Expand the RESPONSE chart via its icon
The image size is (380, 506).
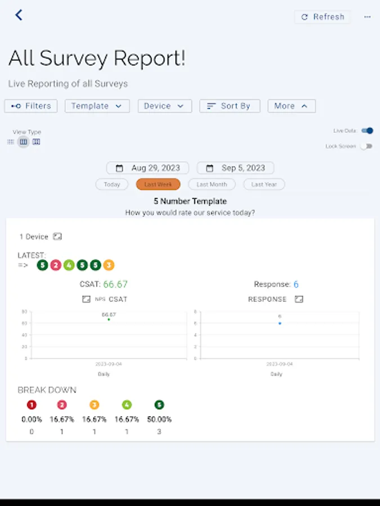(298, 299)
